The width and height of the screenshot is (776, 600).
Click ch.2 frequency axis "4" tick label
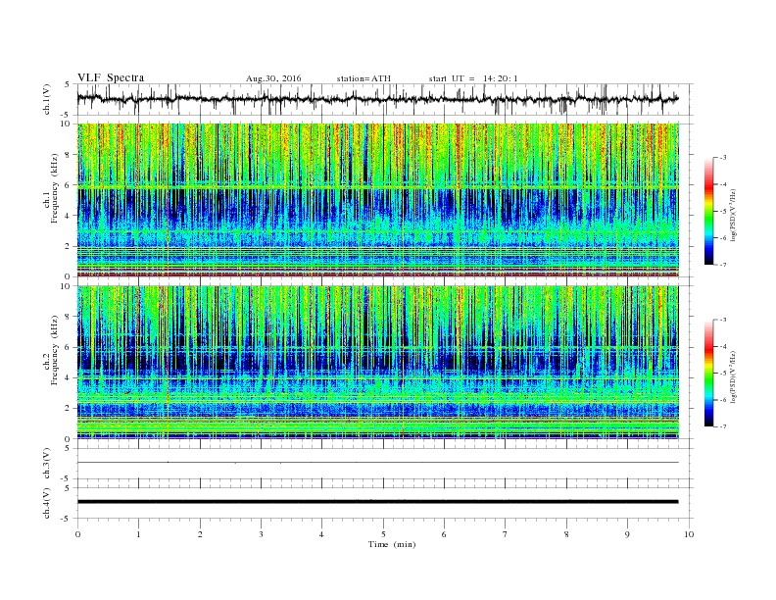[x=68, y=377]
